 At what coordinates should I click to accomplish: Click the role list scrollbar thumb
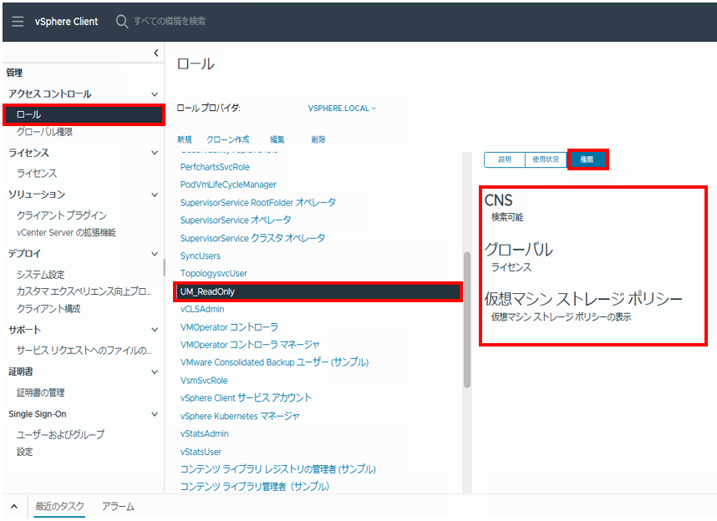pyautogui.click(x=467, y=320)
